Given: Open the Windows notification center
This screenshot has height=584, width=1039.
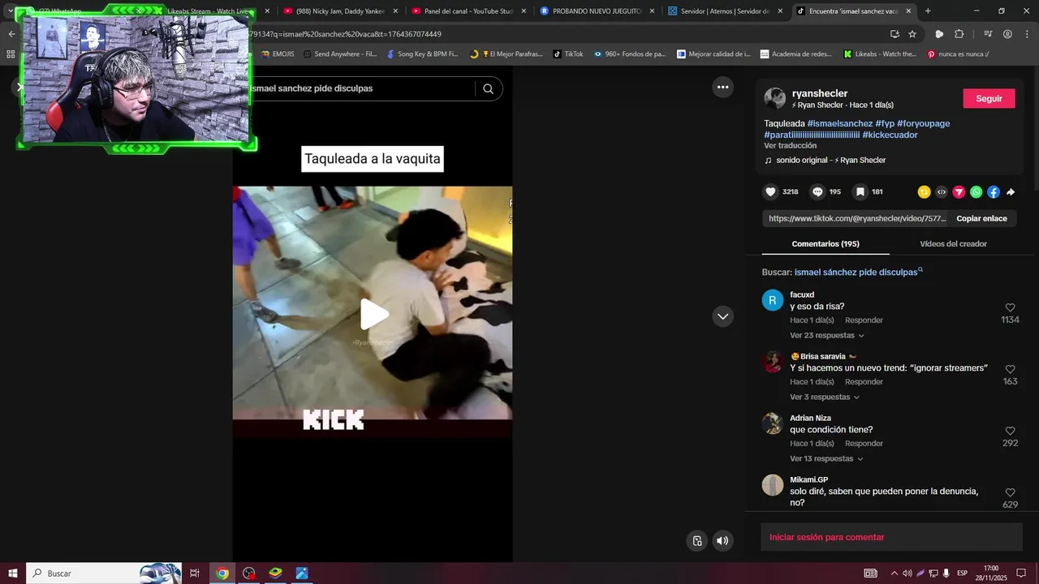Looking at the screenshot, I should [x=1021, y=573].
